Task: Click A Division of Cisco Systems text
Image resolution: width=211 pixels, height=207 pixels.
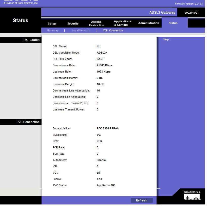Action: pyautogui.click(x=21, y=3)
